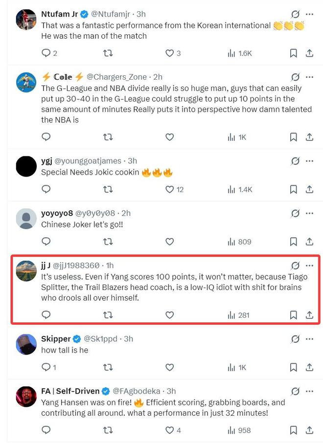Share jj J's tweet about Tiago Splitter

point(309,315)
